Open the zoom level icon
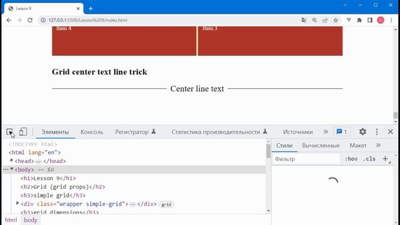 point(314,20)
